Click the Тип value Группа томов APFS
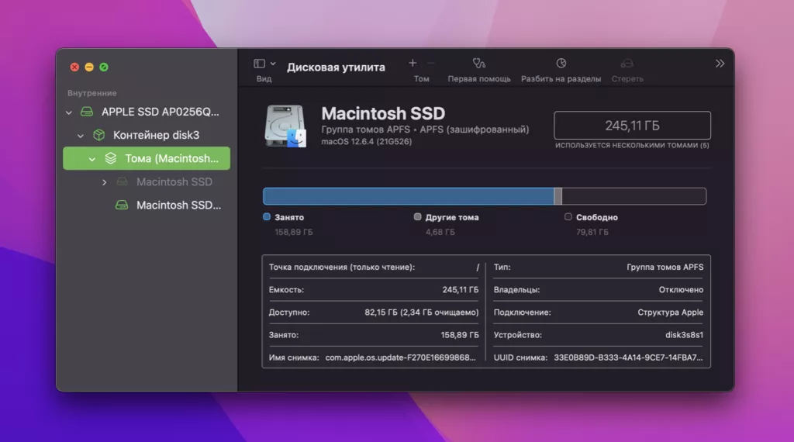794x442 pixels. point(665,267)
